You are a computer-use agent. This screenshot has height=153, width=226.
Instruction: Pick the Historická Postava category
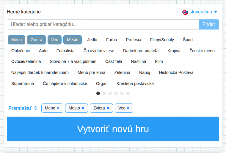click(176, 72)
